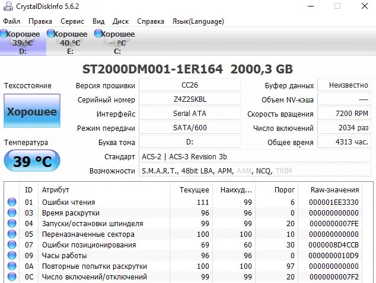Click the status orb for attribute 09

[x=12, y=255]
